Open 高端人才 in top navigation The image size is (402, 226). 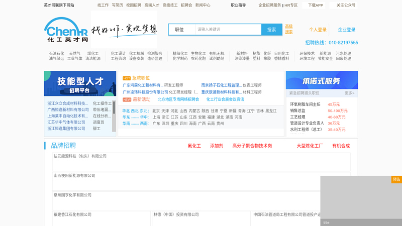(152, 5)
